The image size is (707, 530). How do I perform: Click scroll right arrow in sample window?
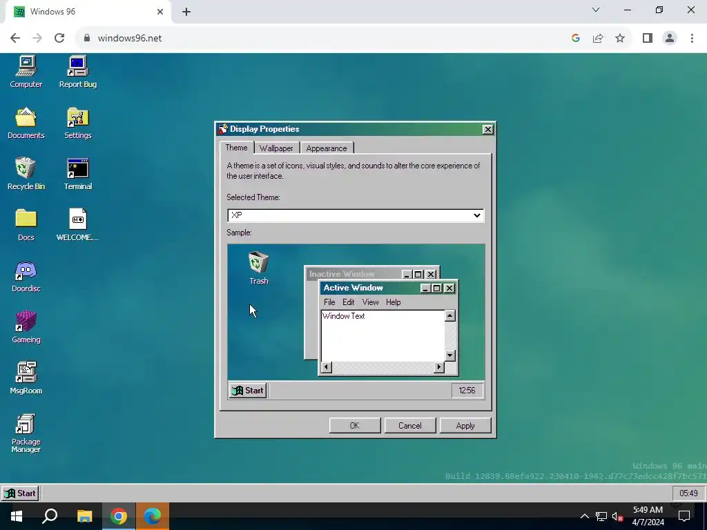click(438, 367)
